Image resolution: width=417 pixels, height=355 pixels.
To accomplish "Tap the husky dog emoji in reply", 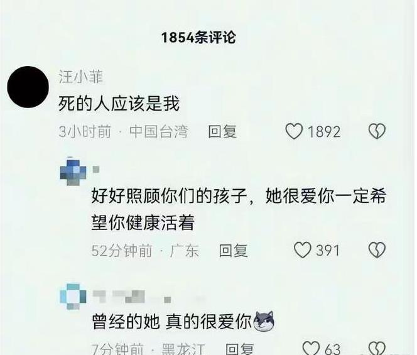I will coord(264,321).
